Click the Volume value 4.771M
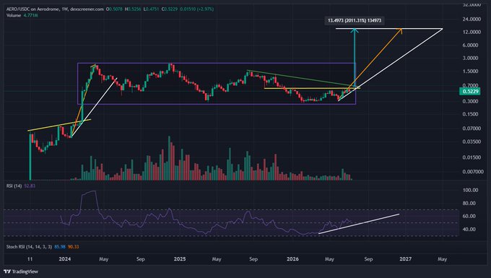Viewport: 491px width, 278px height. coord(30,15)
